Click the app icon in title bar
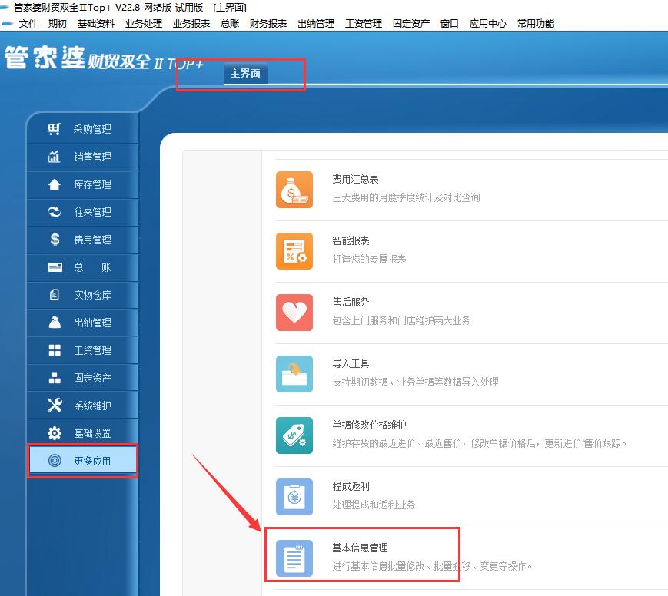 pyautogui.click(x=5, y=7)
